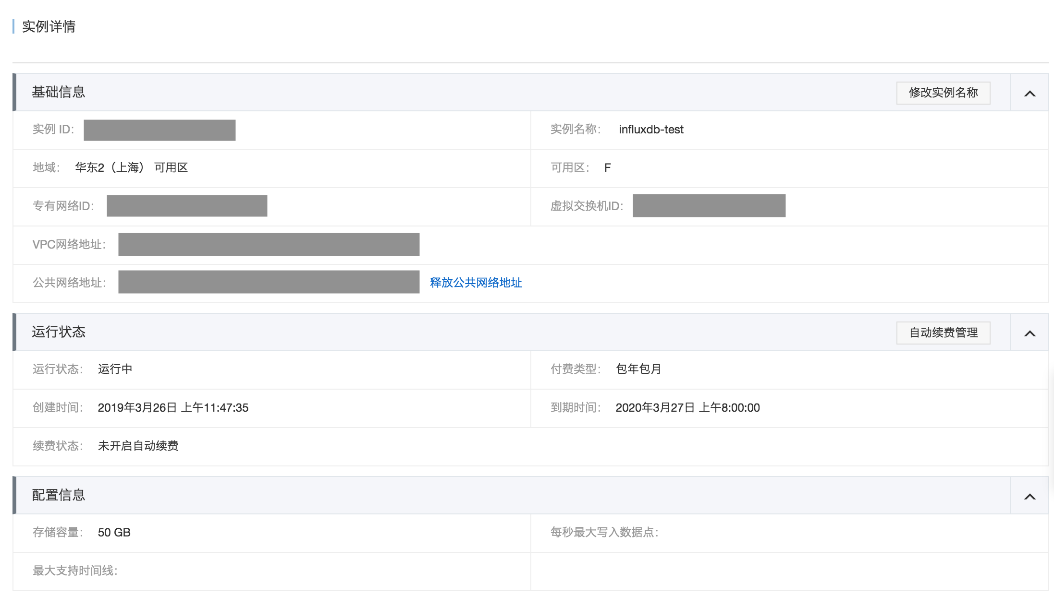Viewport: 1054px width, 595px height.
Task: Click the 运行状态 section heading
Action: click(58, 332)
